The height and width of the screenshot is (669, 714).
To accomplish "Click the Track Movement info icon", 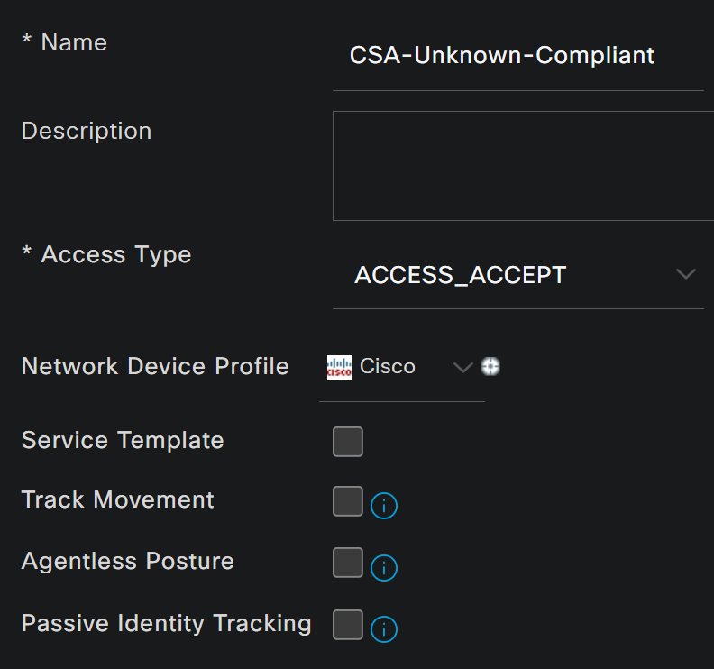I will pos(384,506).
